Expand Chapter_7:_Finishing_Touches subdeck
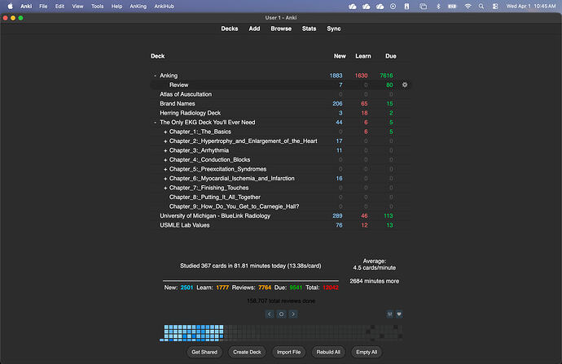The image size is (562, 364). pyautogui.click(x=165, y=188)
